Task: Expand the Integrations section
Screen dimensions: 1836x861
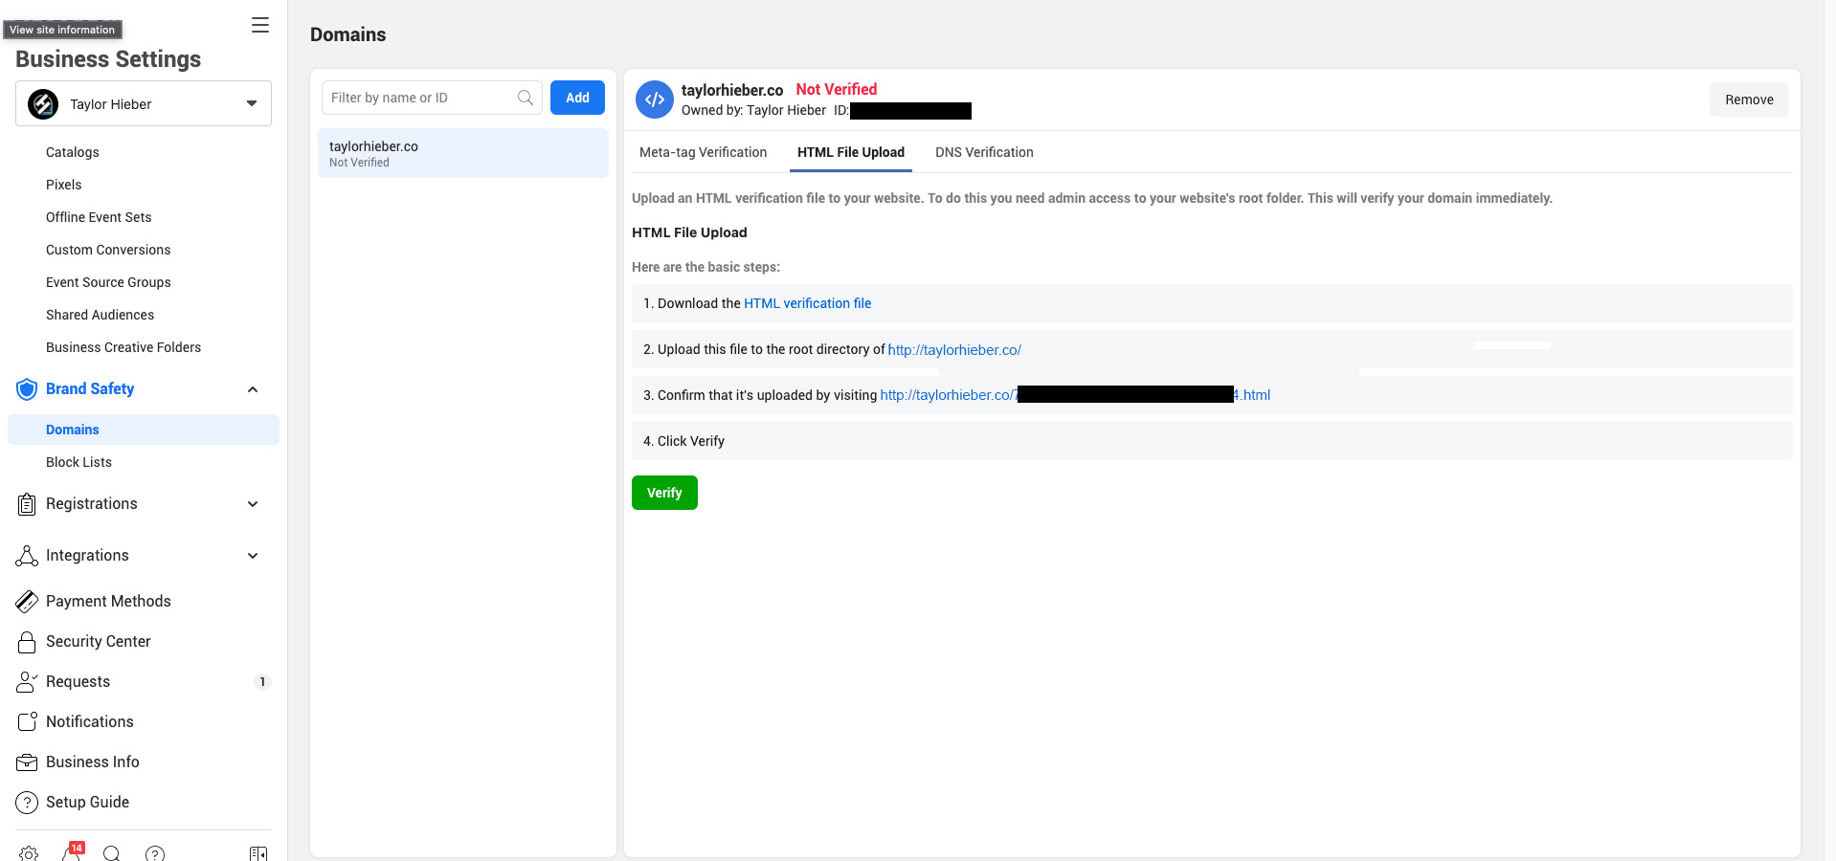Action: pyautogui.click(x=253, y=556)
